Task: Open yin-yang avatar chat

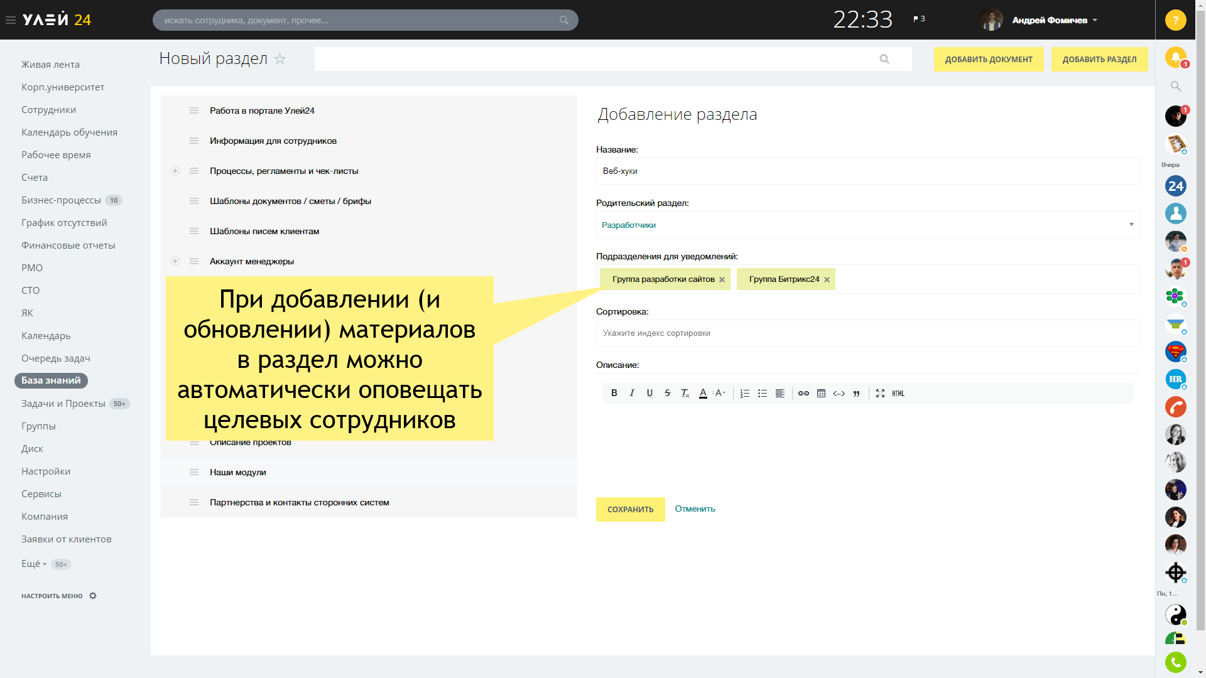Action: 1175,615
